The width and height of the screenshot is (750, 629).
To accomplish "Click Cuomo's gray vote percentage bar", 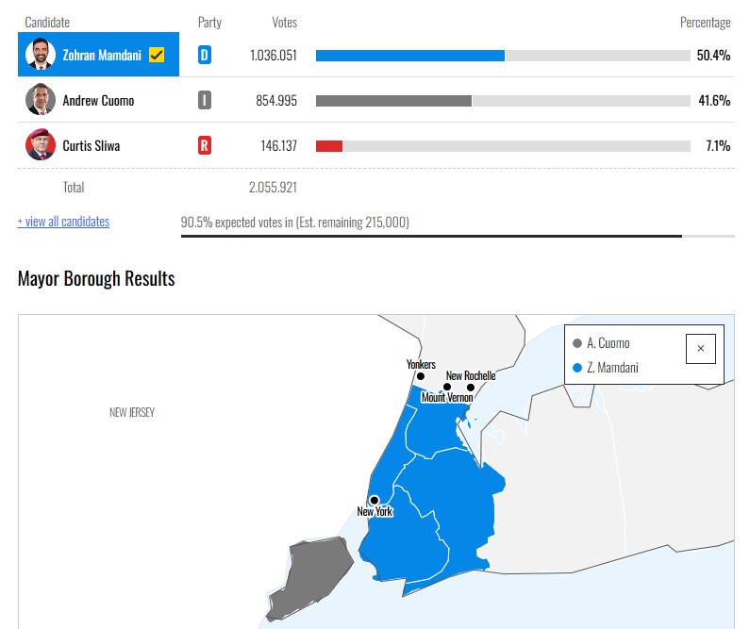I will coord(393,101).
